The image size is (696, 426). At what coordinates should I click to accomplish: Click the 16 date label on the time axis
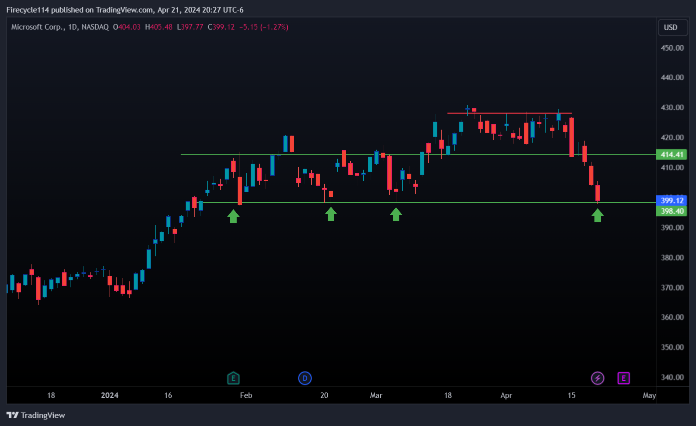(x=168, y=395)
